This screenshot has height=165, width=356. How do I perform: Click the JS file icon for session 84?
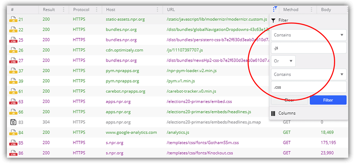13,132
